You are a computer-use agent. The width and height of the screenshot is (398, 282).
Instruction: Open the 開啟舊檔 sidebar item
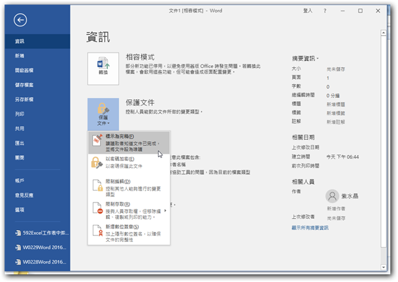[x=37, y=70]
